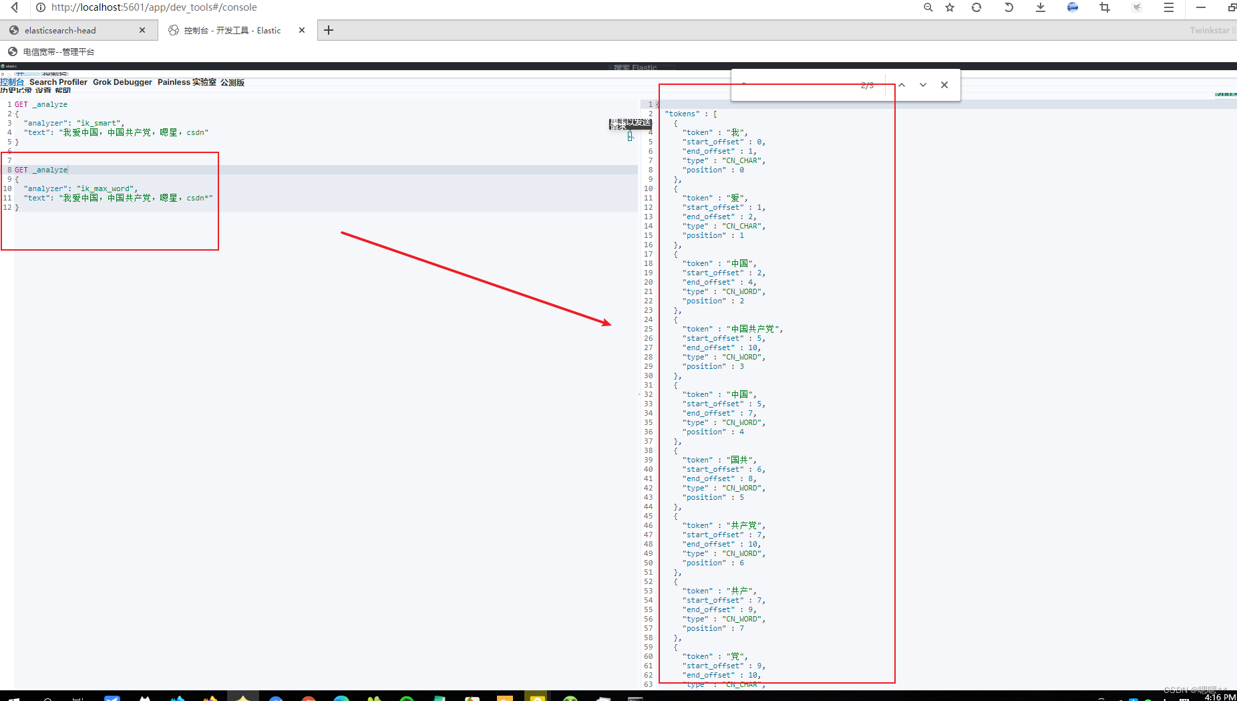1237x701 pixels.
Task: Open the 帮助 help link
Action: point(63,90)
